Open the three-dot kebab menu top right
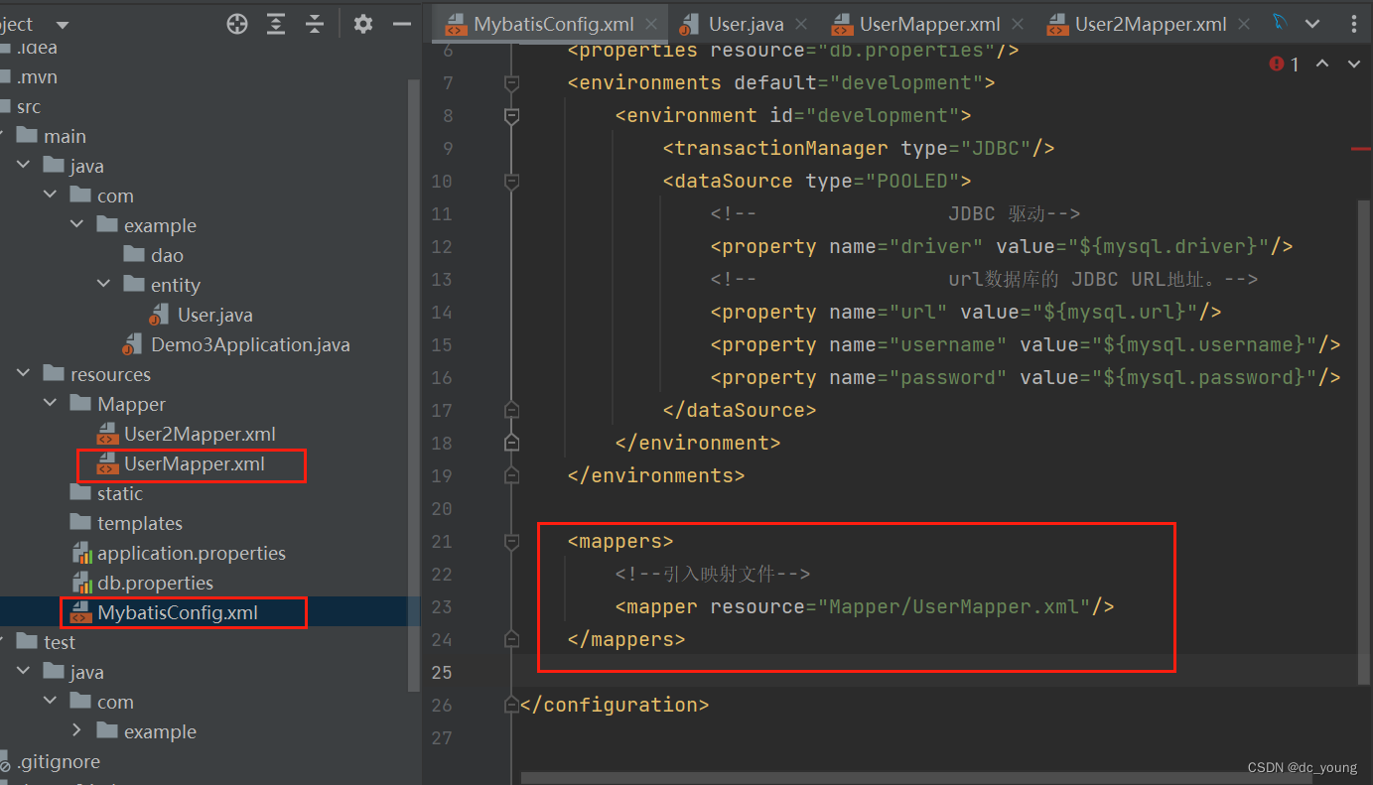The width and height of the screenshot is (1373, 785). (x=1356, y=22)
